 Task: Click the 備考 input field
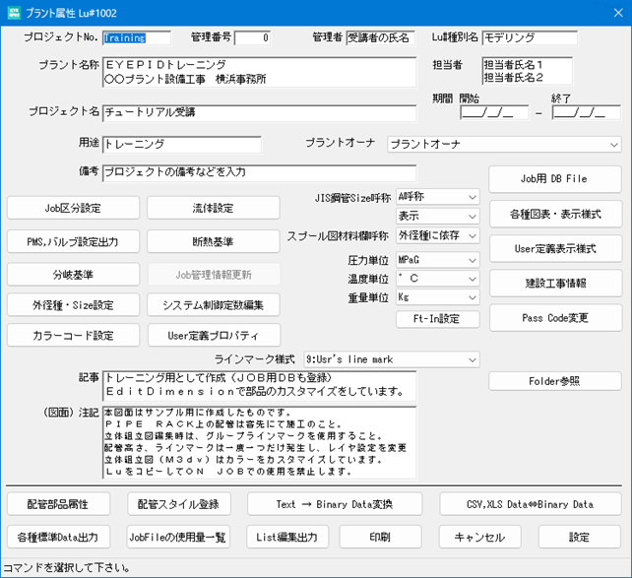260,173
